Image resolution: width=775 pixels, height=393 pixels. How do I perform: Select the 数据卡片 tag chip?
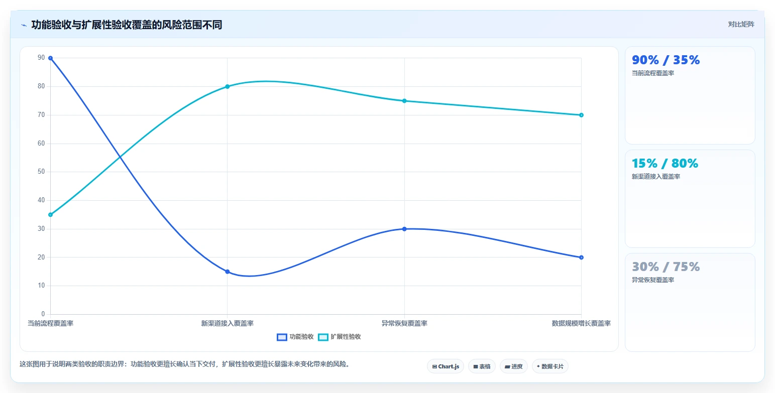point(550,366)
